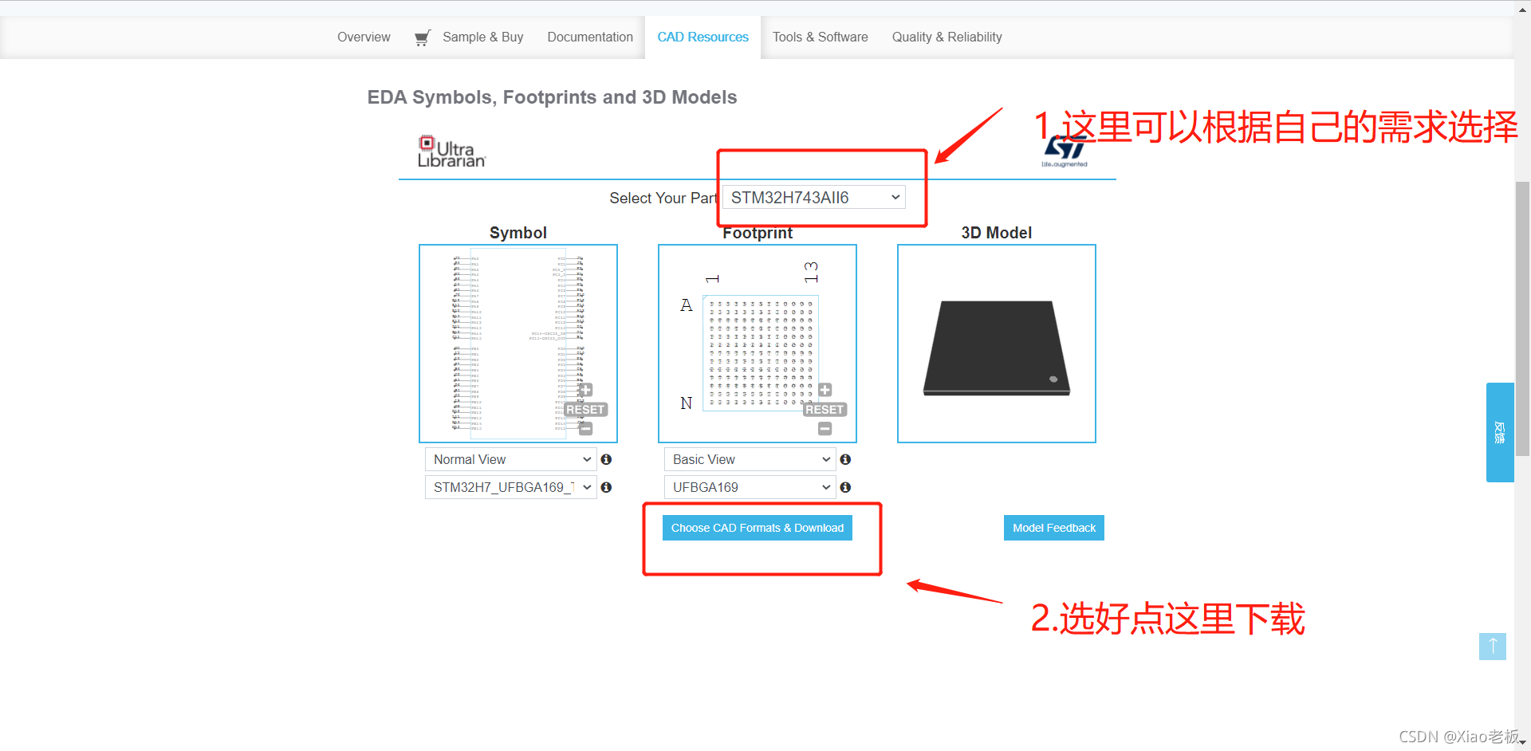Click the Ultra Librarian logo
This screenshot has width=1531, height=751.
coord(451,151)
